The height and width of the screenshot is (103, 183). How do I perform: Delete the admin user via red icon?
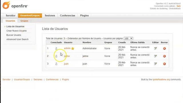tap(164, 48)
